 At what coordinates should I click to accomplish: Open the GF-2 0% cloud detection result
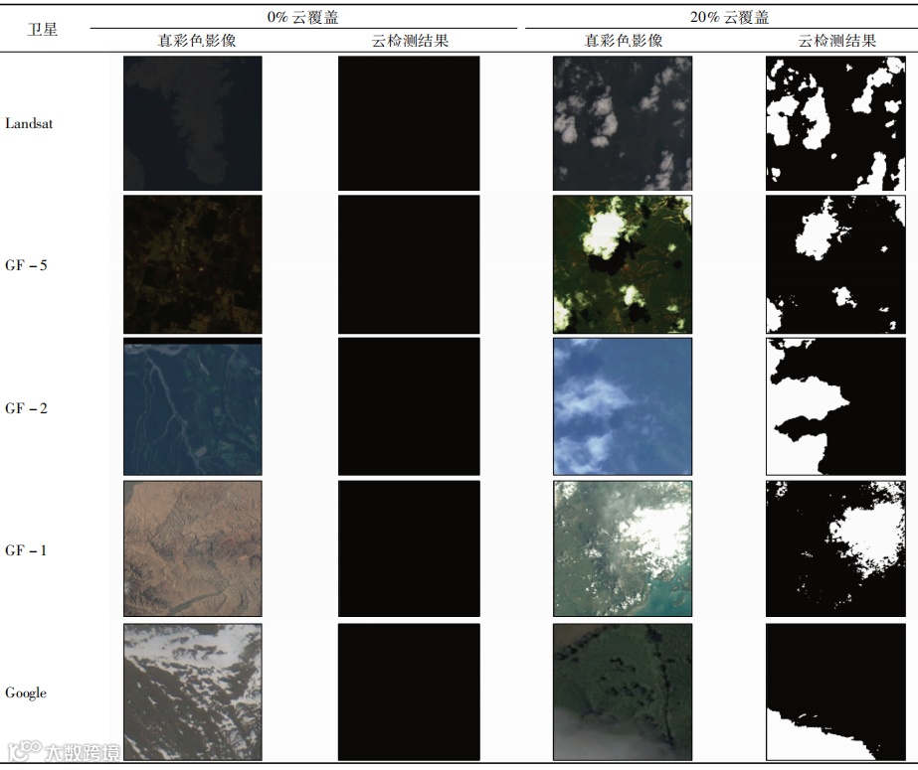409,406
